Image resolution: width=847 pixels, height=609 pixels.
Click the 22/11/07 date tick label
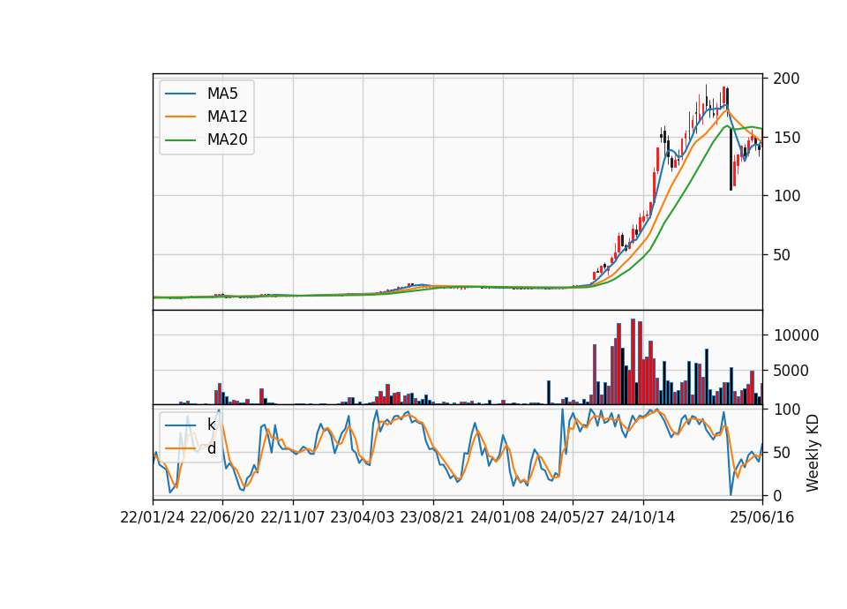point(293,517)
